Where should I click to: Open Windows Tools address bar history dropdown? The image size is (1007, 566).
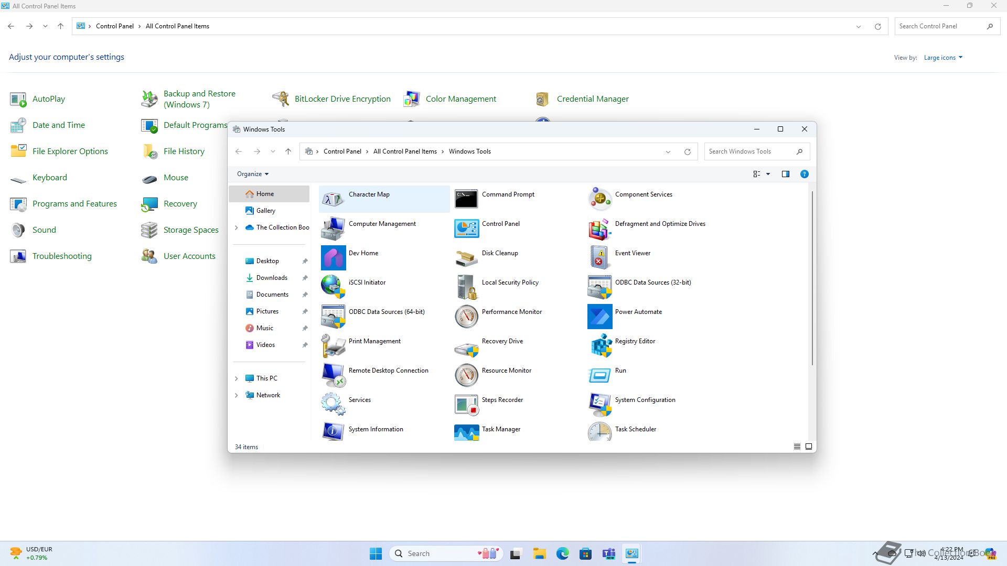668,152
